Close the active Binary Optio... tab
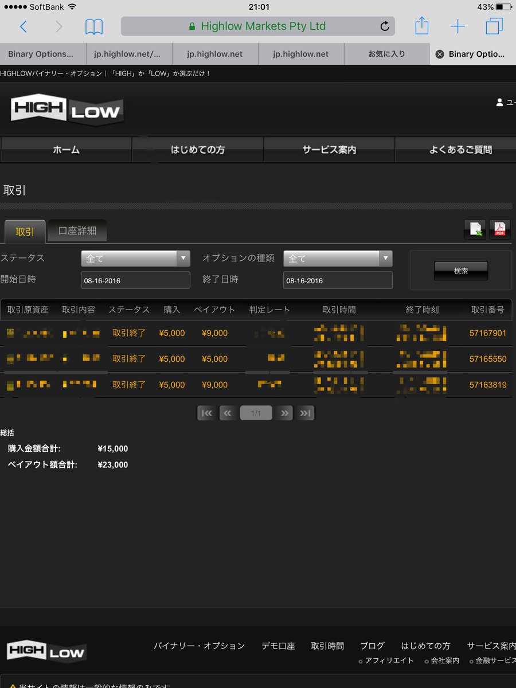Image resolution: width=516 pixels, height=688 pixels. 440,54
